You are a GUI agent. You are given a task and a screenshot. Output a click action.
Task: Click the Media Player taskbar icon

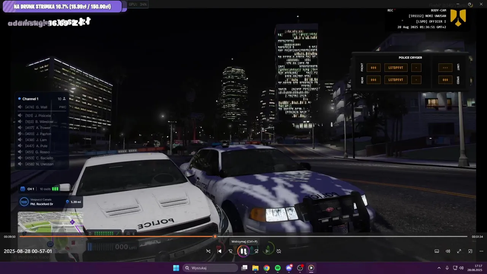[x=311, y=268]
